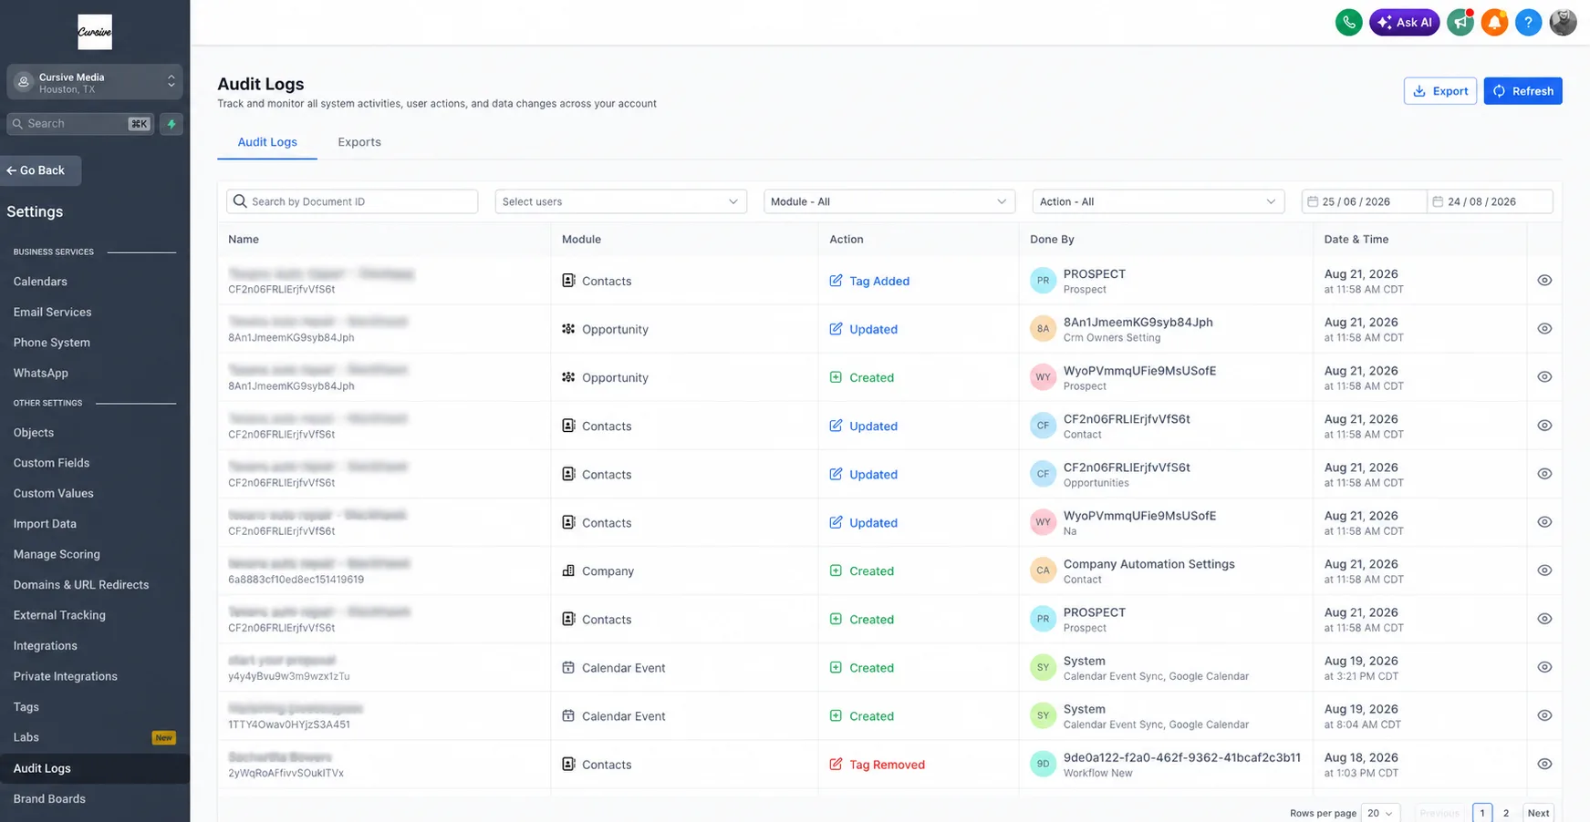The height and width of the screenshot is (822, 1590).
Task: View details of PROSPECT Contacts Created log
Action: 1544,619
